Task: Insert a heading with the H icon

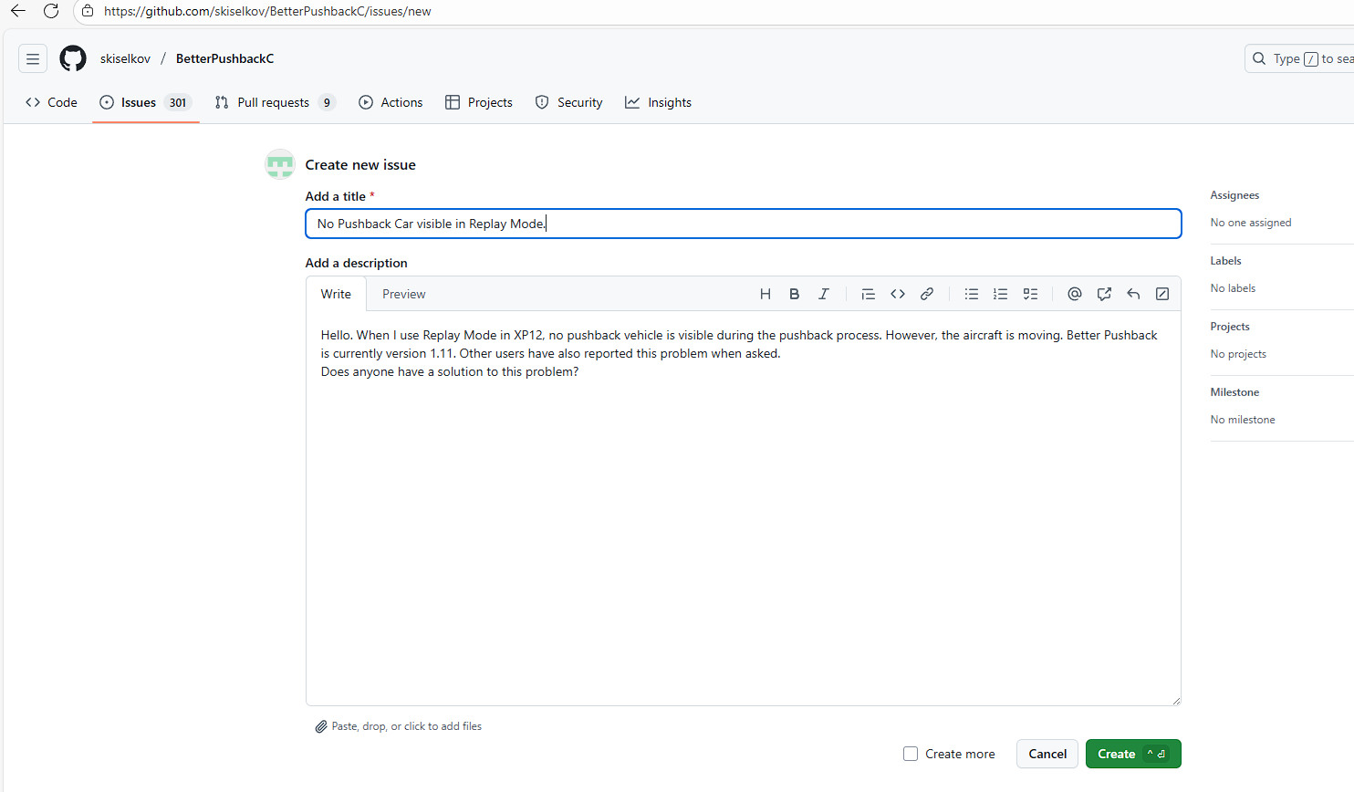Action: tap(766, 294)
